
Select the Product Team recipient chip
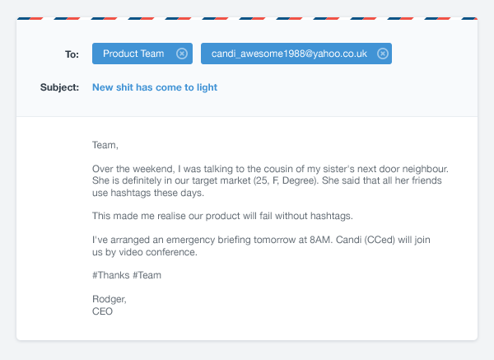[x=133, y=54]
